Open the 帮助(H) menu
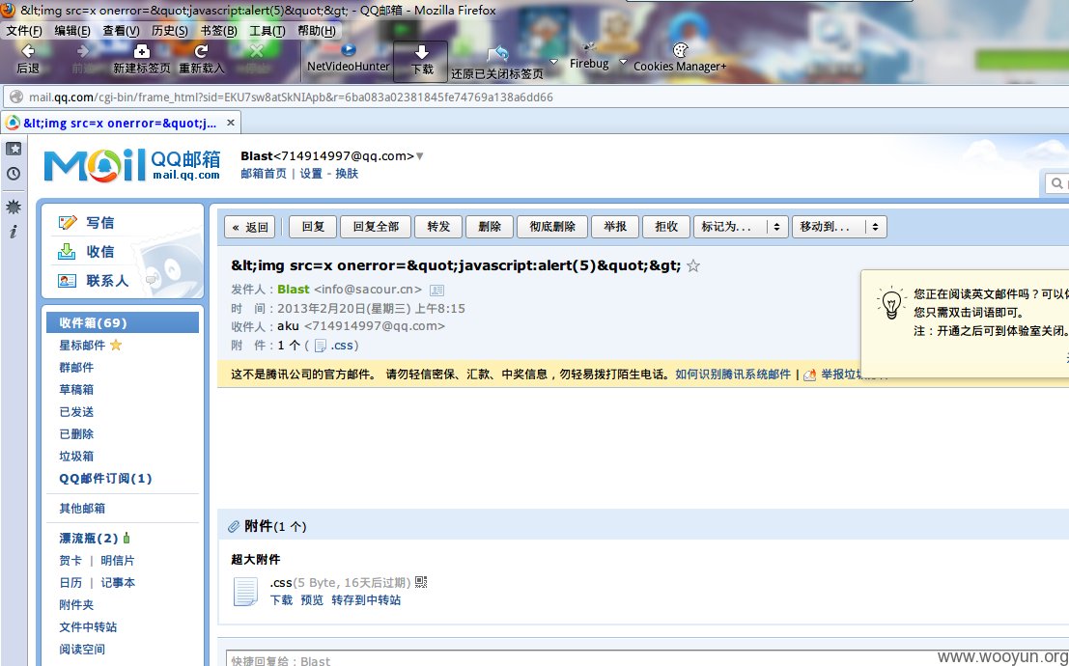The height and width of the screenshot is (666, 1069). 317,31
